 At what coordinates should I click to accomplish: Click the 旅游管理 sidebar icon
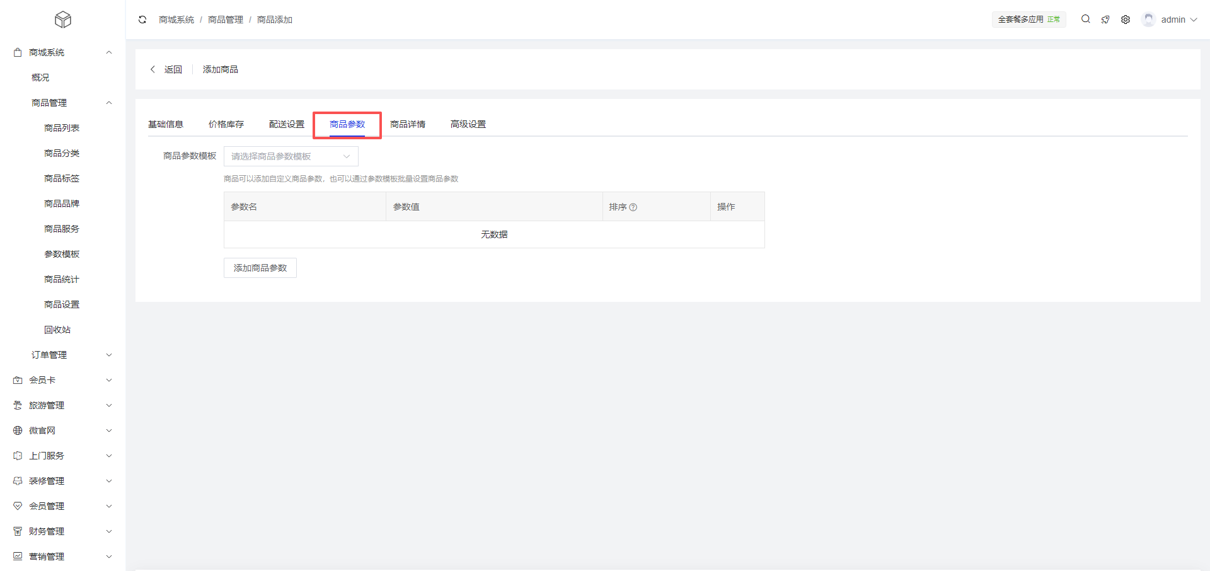(18, 405)
